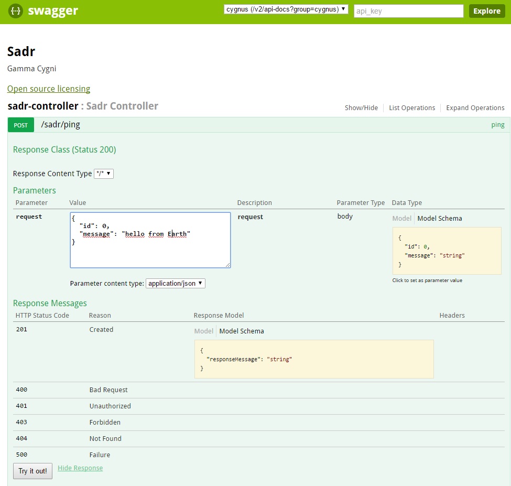
Task: Click the 'Gamma Cygni' description text
Action: pos(31,69)
